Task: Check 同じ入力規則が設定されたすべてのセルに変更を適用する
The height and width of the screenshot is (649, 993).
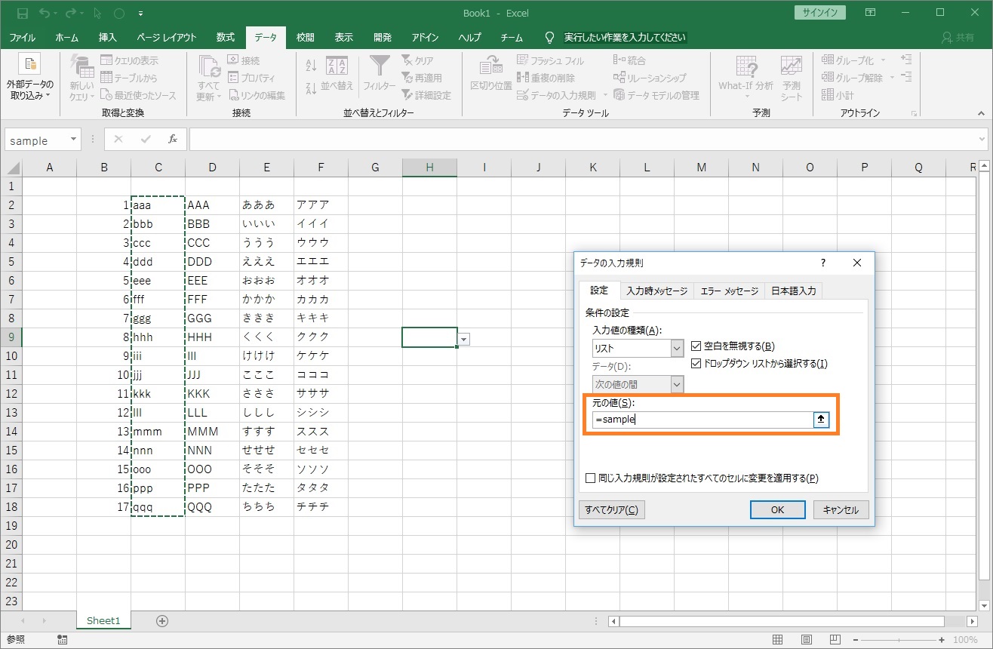Action: click(x=591, y=478)
